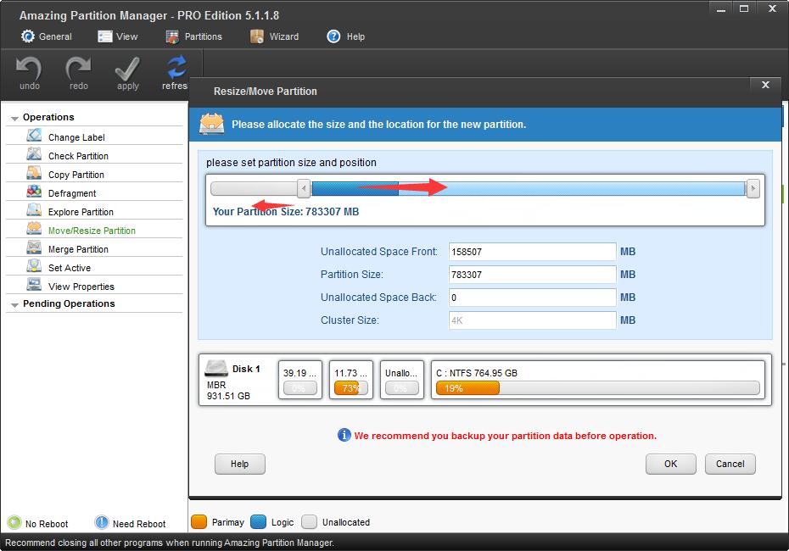This screenshot has height=551, width=789.
Task: Click the blue partition size bar
Action: pyautogui.click(x=529, y=189)
